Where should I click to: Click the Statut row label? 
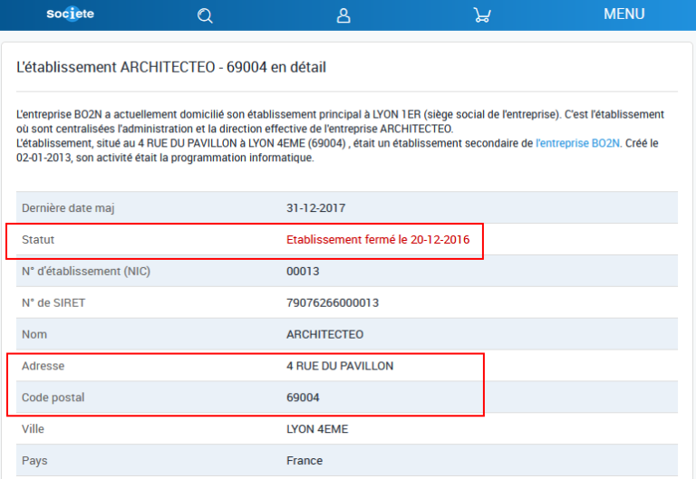coord(38,239)
